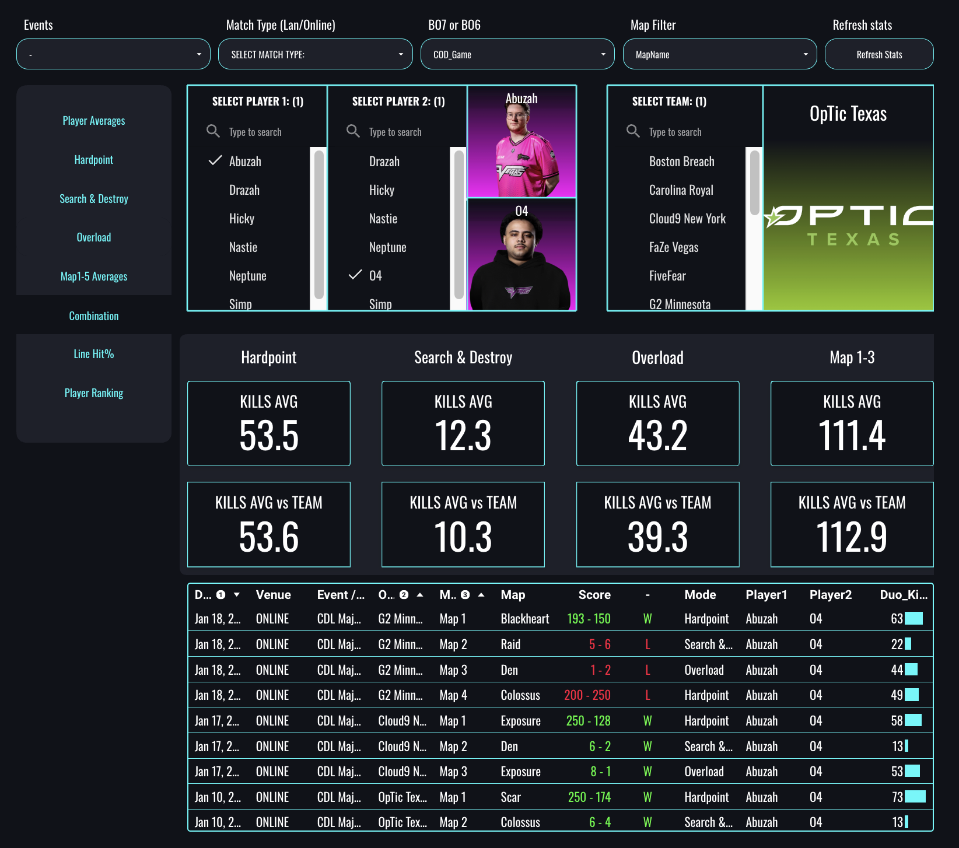Click the Date column sort-descending arrow
This screenshot has width=959, height=848.
click(x=237, y=595)
